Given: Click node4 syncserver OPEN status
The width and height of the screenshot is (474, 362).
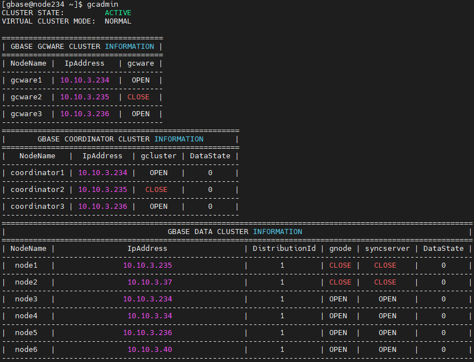Looking at the screenshot, I should 387,316.
